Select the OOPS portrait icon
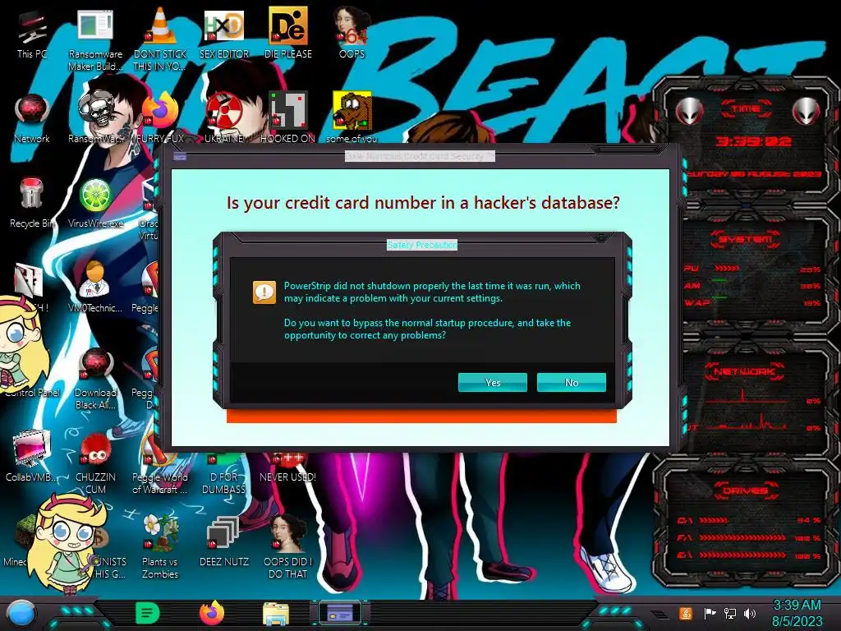 (352, 34)
